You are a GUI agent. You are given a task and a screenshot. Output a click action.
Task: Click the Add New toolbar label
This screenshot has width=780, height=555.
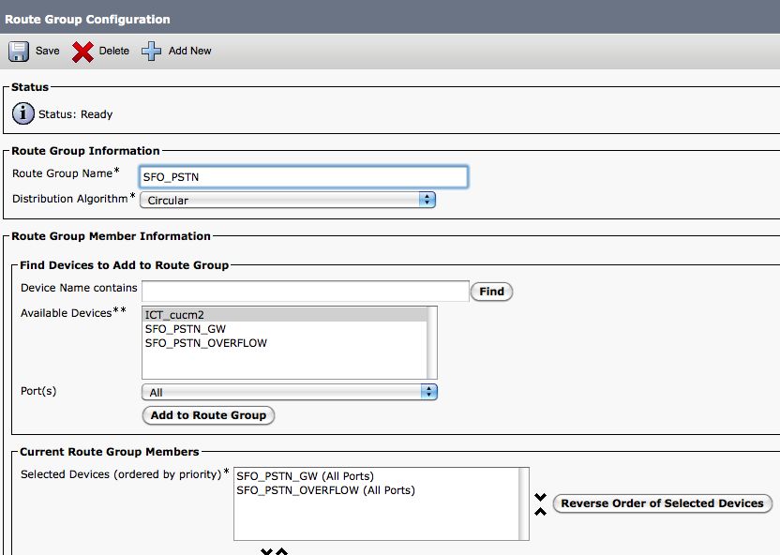coord(189,52)
